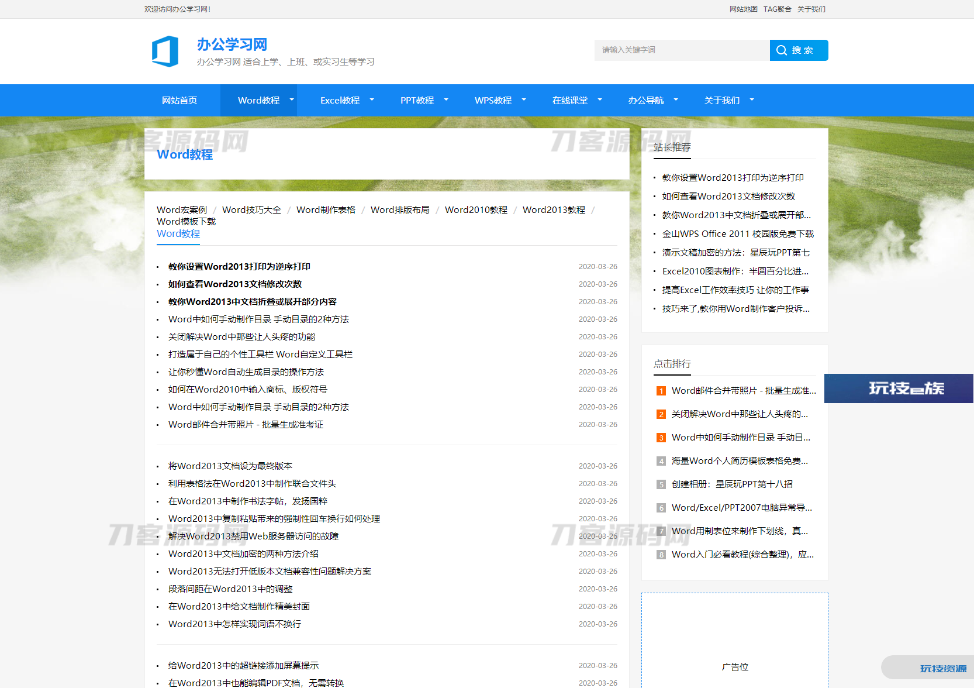Open article 如何查看Word2013文档修改次数 in main list
Screen dimensions: 974x688
(x=235, y=284)
